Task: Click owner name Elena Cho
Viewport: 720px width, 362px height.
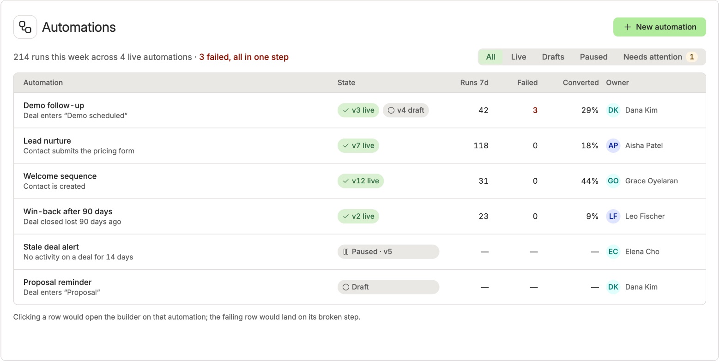Action: coord(642,252)
